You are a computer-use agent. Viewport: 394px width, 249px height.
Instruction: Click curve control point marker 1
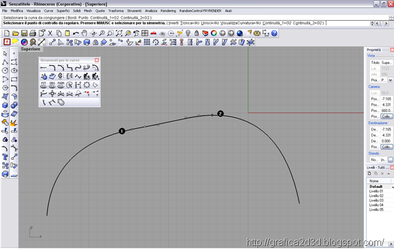coord(122,131)
